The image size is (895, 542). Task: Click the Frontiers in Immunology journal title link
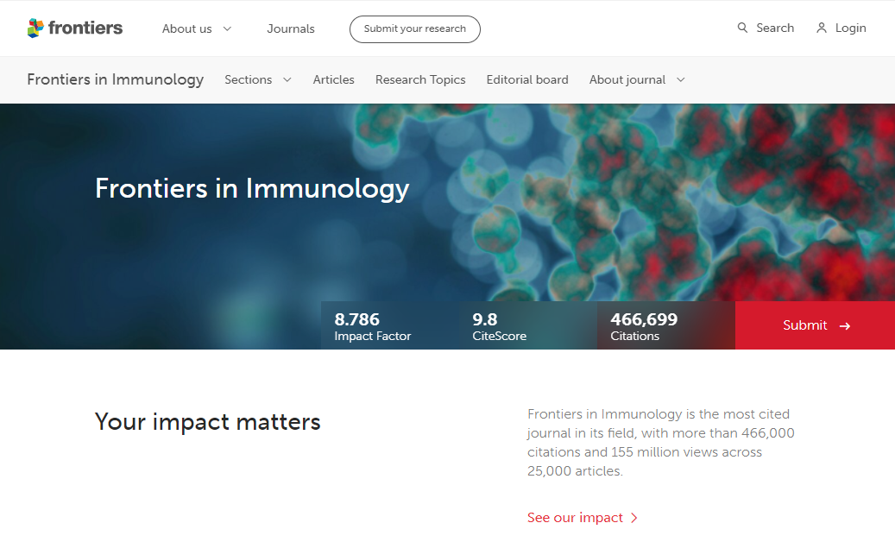pyautogui.click(x=116, y=80)
